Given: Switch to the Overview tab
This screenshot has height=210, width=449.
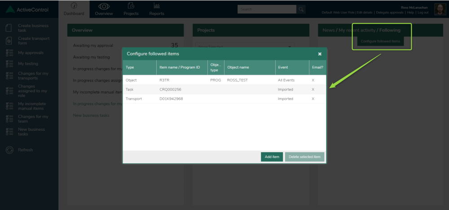Looking at the screenshot, I should pyautogui.click(x=104, y=9).
